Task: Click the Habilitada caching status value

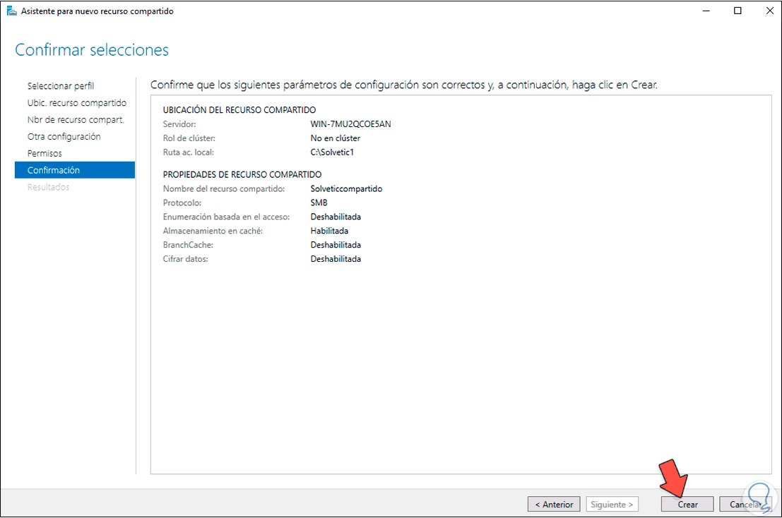Action: tap(328, 231)
